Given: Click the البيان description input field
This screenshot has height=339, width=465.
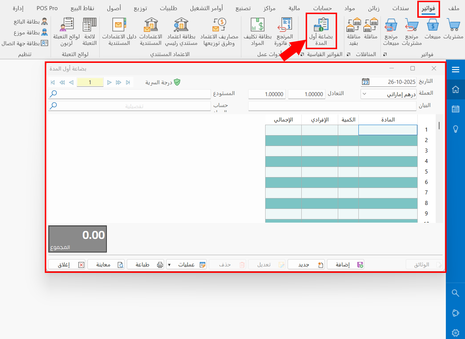Looking at the screenshot, I should point(332,106).
